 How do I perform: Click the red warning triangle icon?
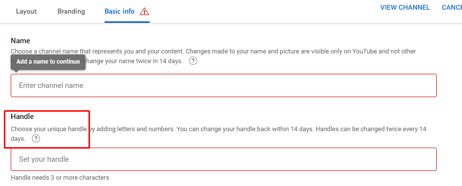[144, 12]
